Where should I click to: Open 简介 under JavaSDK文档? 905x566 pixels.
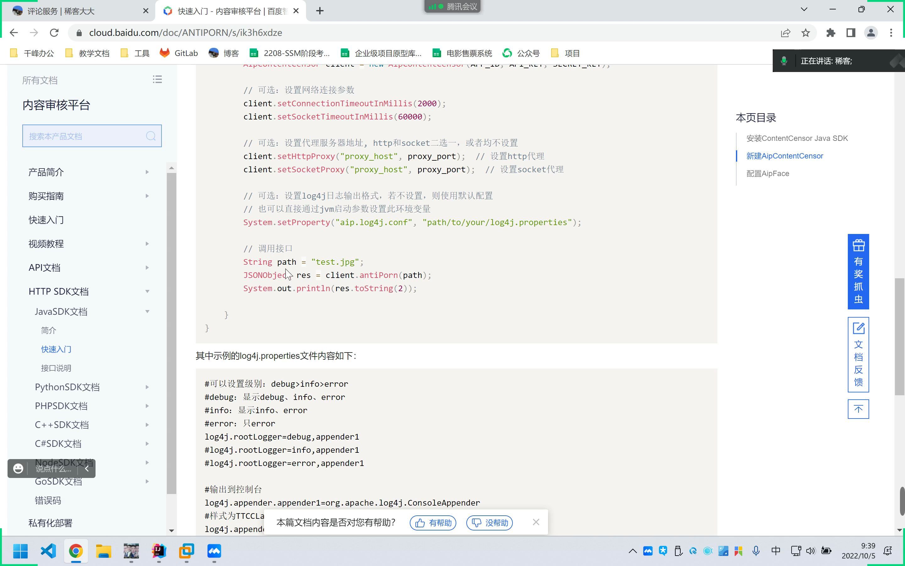pyautogui.click(x=49, y=330)
